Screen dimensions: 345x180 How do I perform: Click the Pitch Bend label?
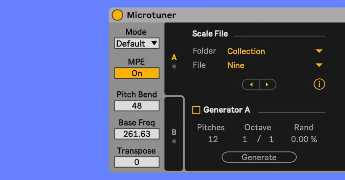tap(137, 94)
